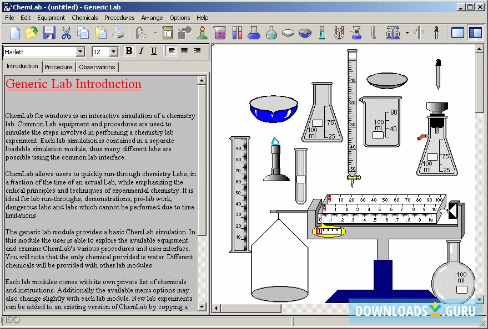Select the blue evaporating dish in the lab
This screenshot has height=329, width=488.
pos(274,109)
